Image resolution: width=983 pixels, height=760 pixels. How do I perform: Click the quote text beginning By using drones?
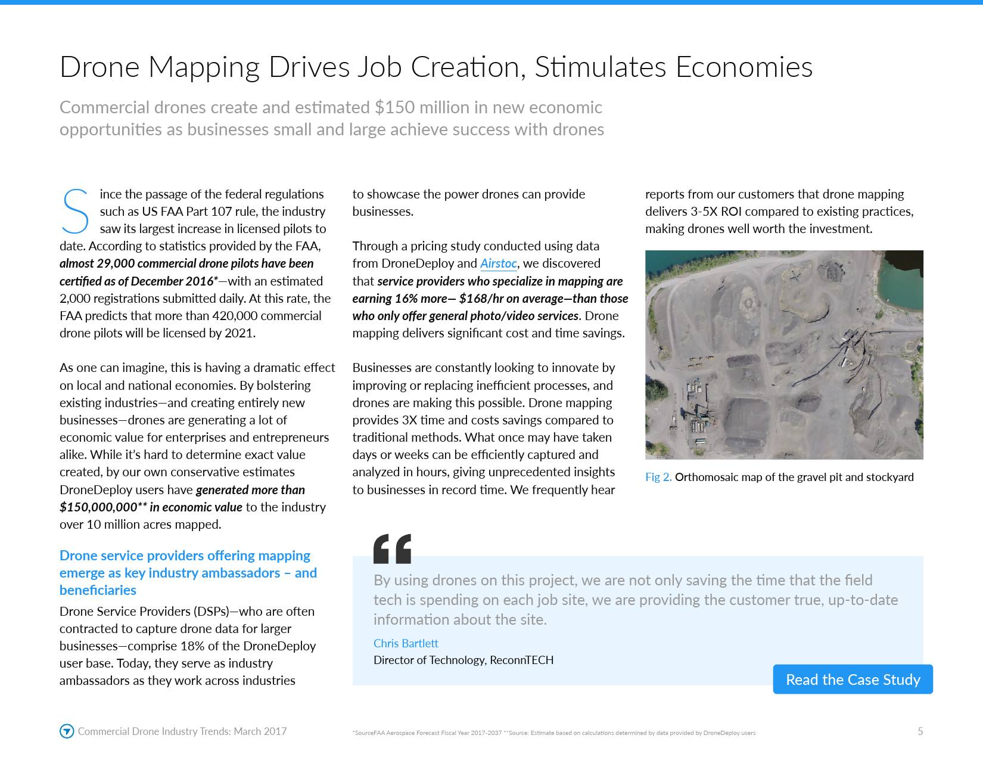(x=635, y=600)
